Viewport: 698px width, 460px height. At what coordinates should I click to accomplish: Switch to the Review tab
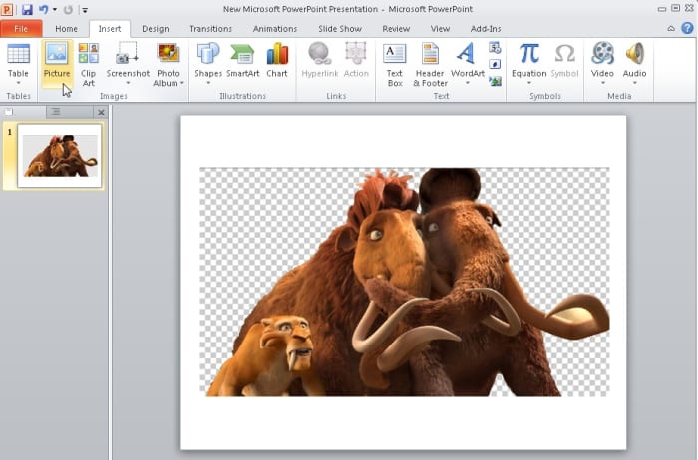(x=396, y=29)
